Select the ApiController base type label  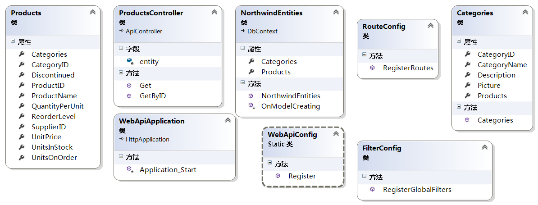coord(144,31)
